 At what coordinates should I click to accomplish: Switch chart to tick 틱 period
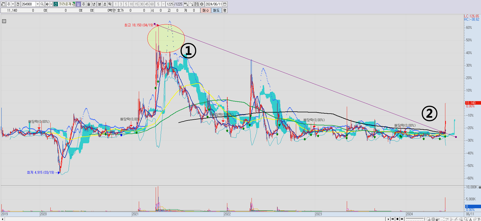pyautogui.click(x=110, y=4)
